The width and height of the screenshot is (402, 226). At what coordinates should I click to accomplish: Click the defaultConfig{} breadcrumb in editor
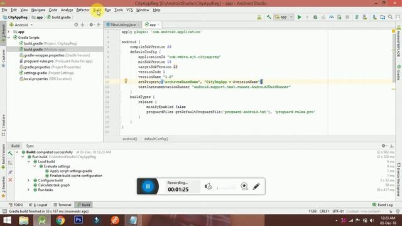pos(156,139)
